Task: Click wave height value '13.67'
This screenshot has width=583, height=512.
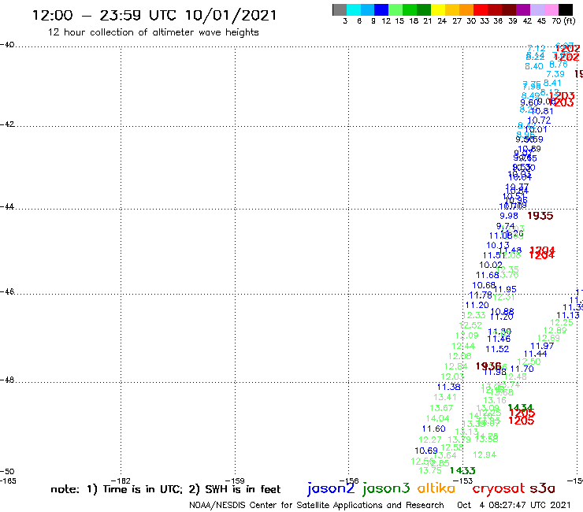Action: coord(441,408)
